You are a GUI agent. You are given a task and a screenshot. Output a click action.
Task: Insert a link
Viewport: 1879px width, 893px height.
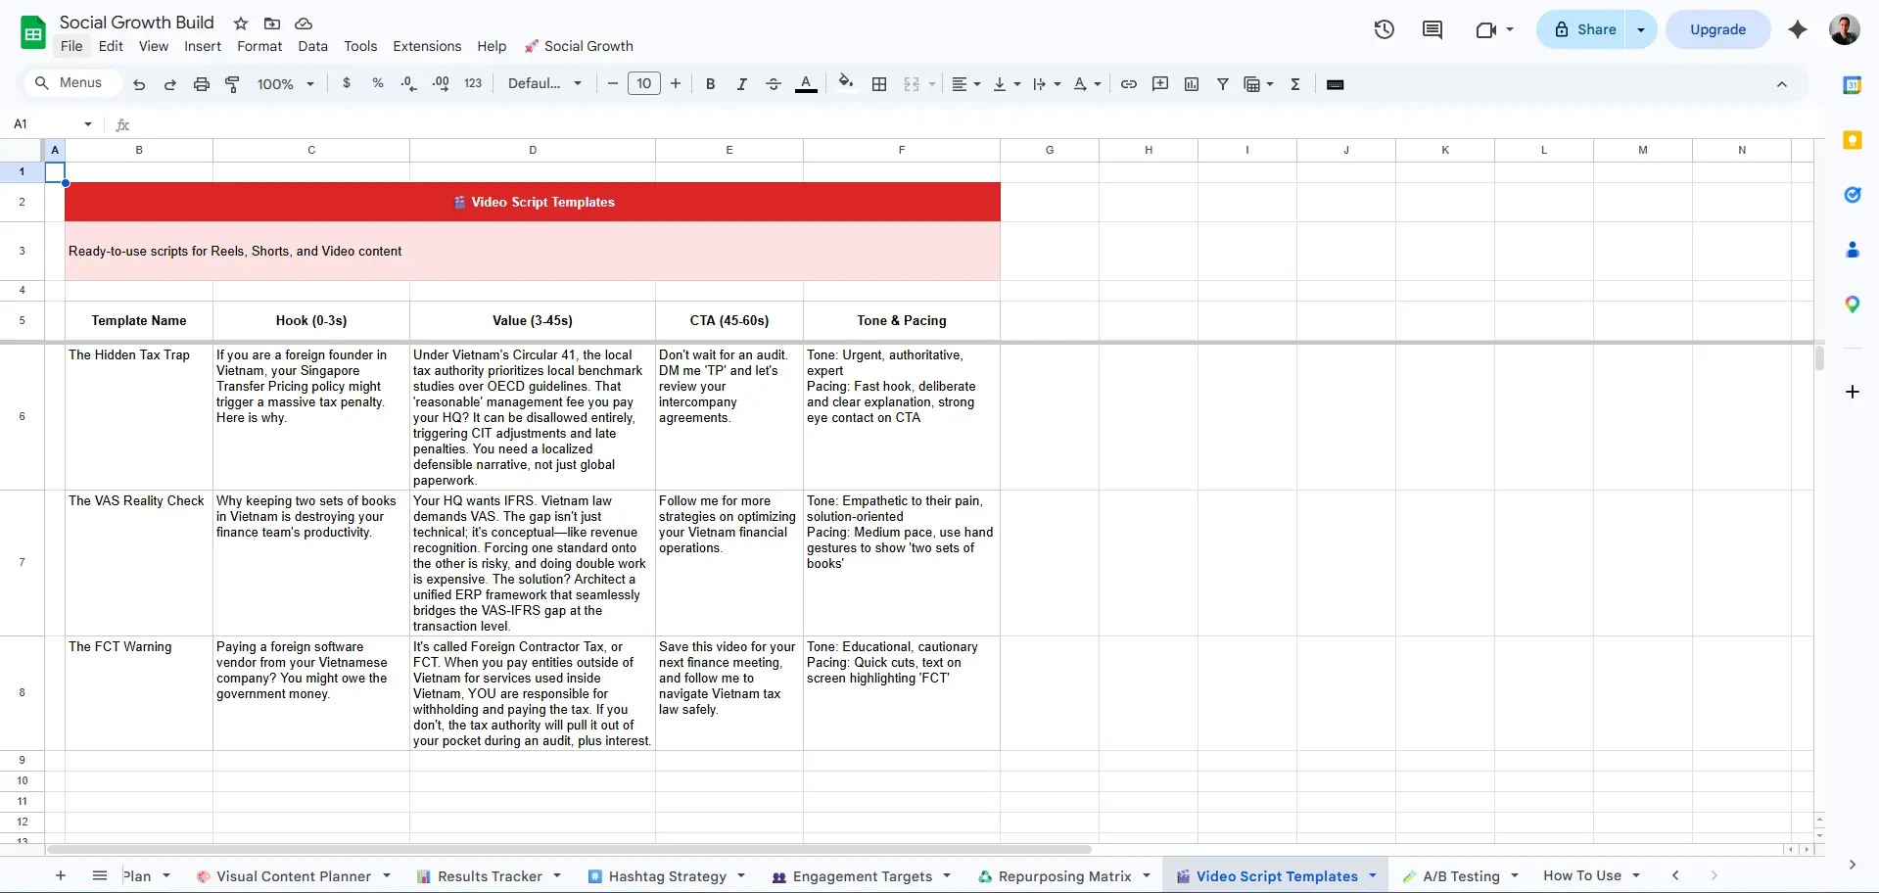[1129, 84]
